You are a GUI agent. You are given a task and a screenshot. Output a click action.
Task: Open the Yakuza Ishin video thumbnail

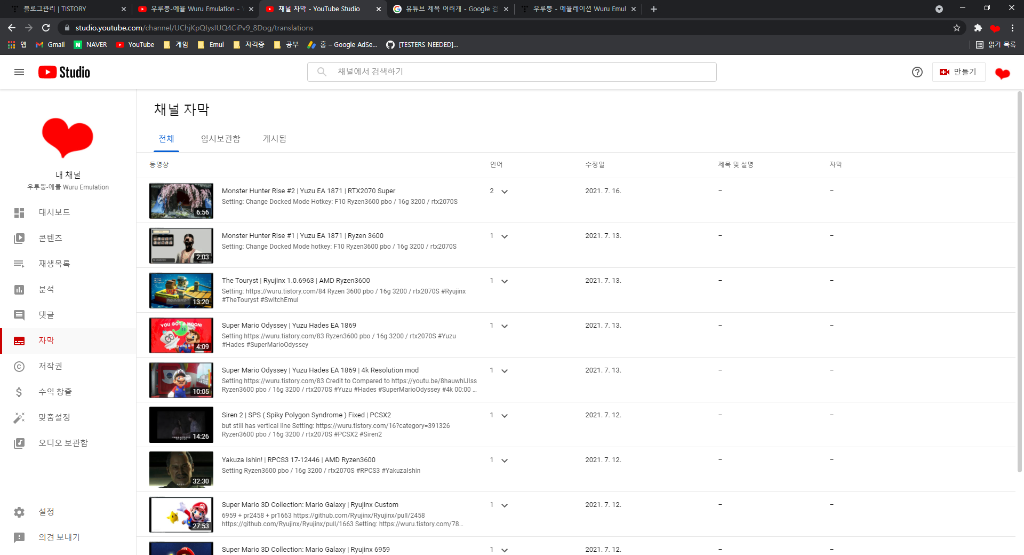[x=181, y=470]
